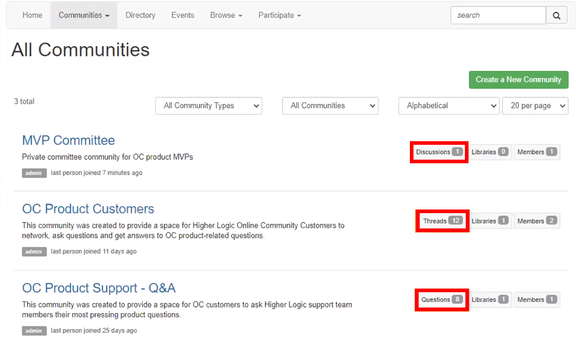Click Threads button for OC Product Customers

click(442, 221)
